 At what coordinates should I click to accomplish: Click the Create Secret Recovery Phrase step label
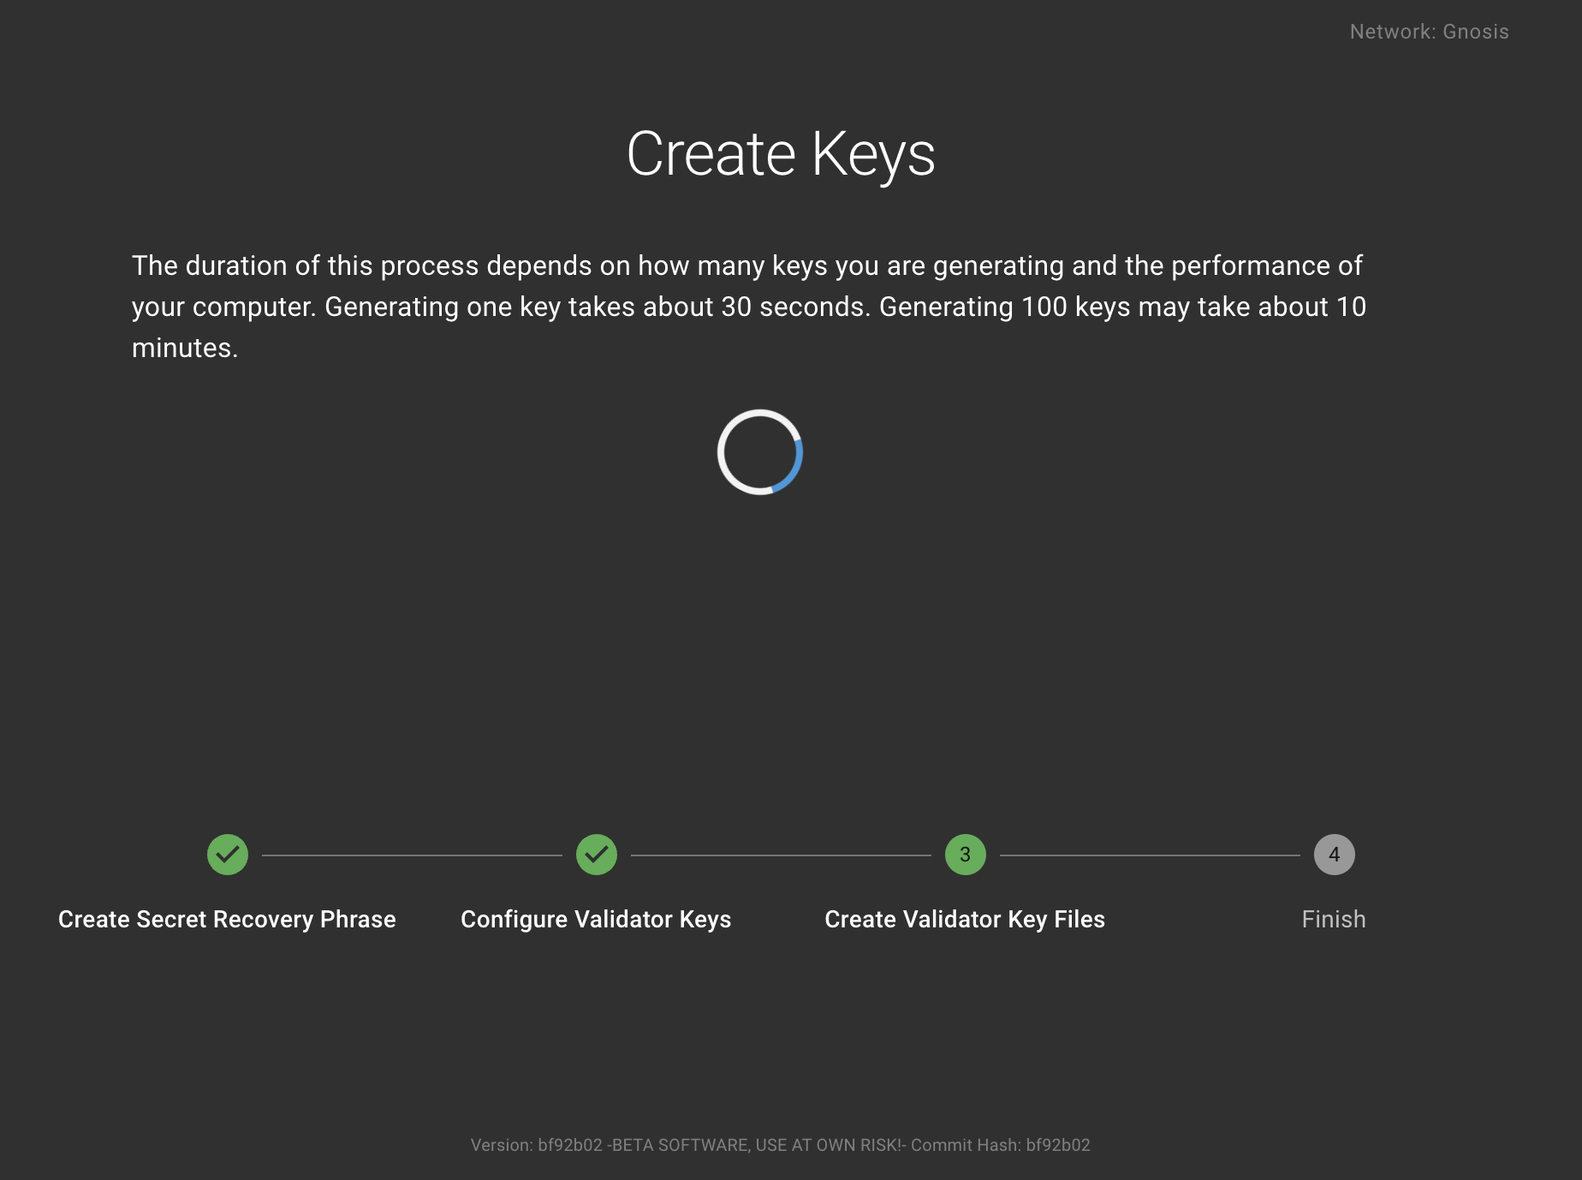(227, 919)
